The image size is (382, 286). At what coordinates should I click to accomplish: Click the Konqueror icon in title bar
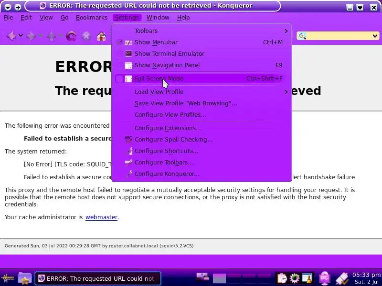click(43, 6)
